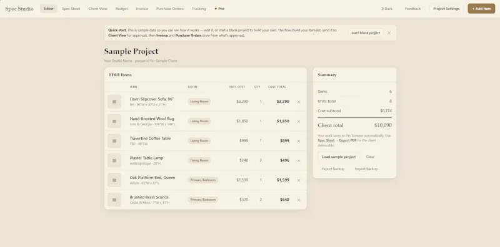Delete the Travertine Coffee Table item
The width and height of the screenshot is (500, 247).
[x=299, y=141]
